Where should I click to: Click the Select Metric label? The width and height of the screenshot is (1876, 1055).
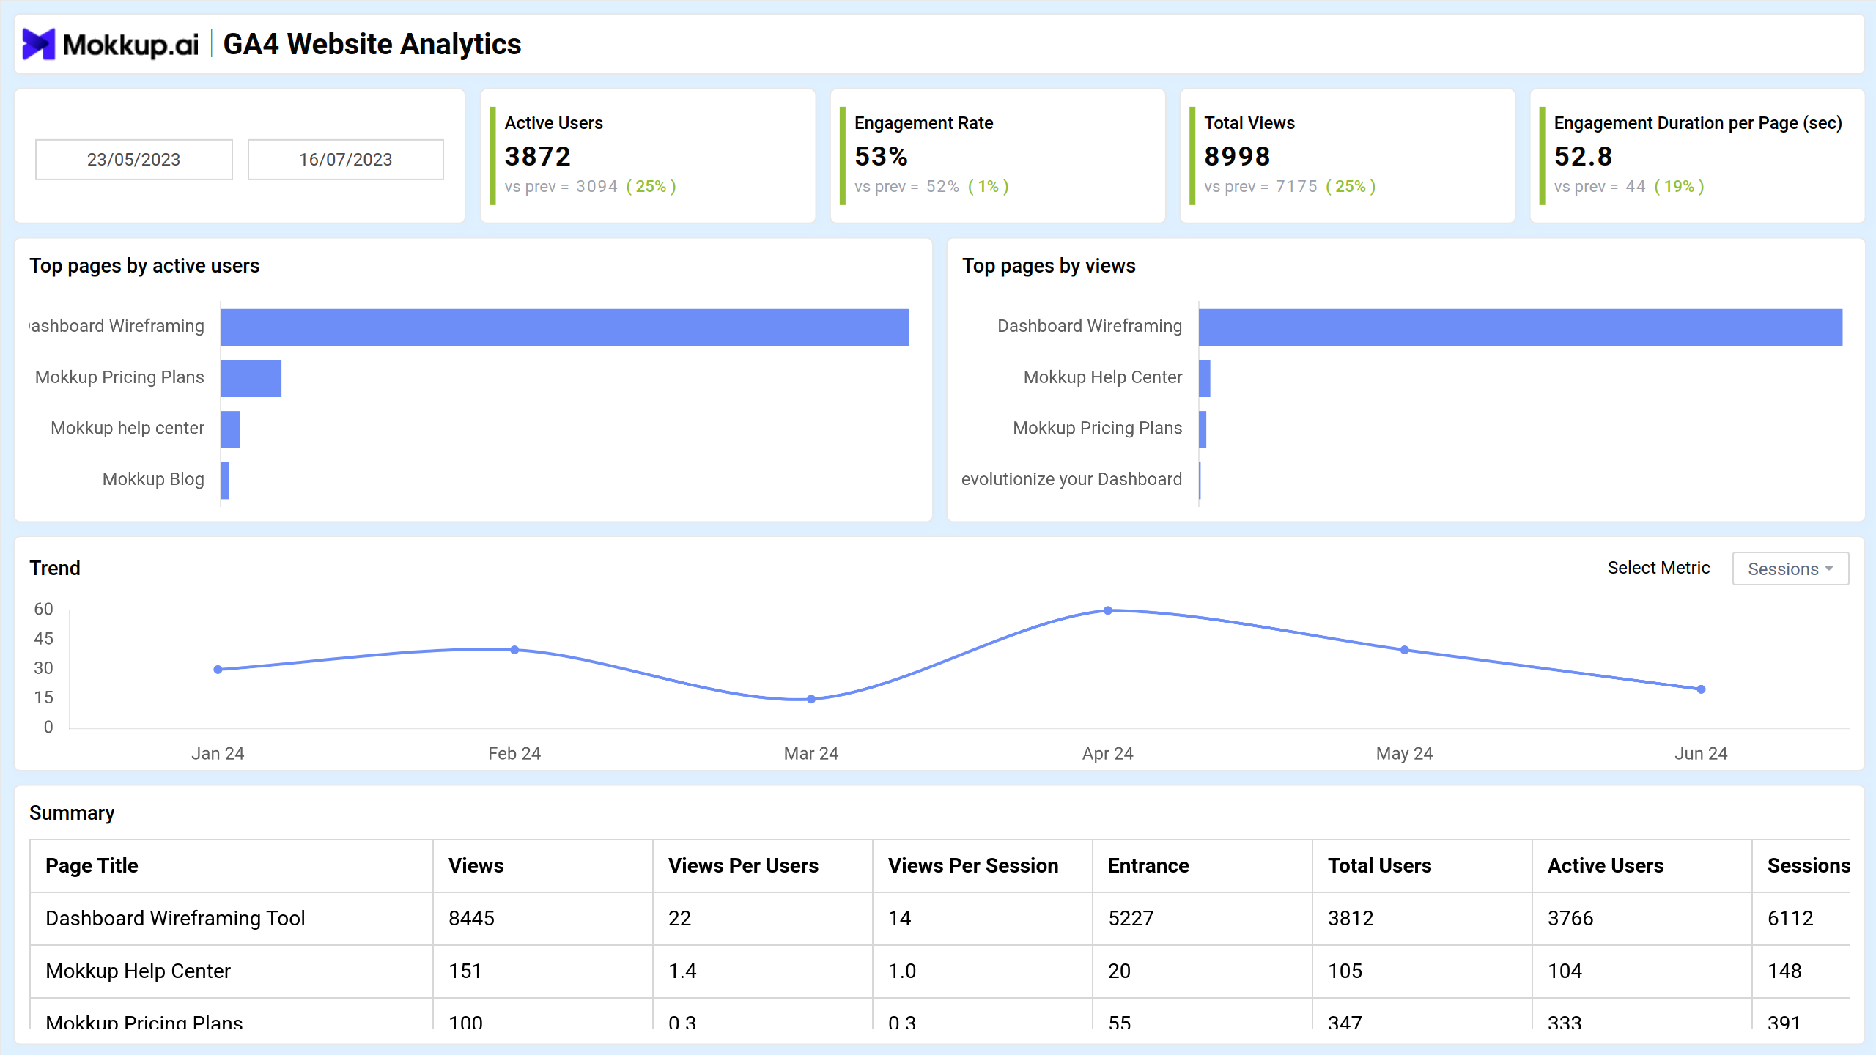point(1658,568)
